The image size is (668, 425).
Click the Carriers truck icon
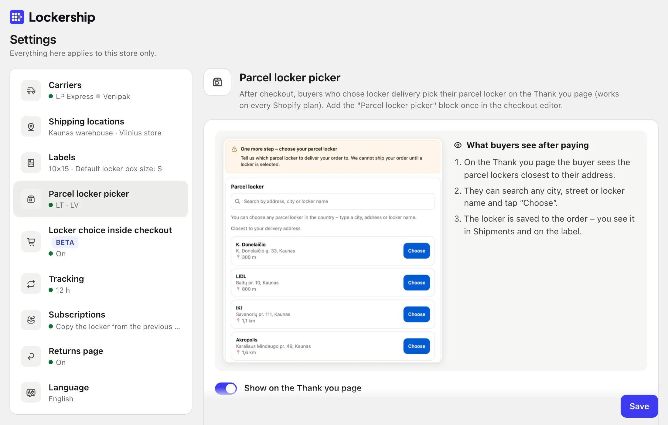[x=31, y=90]
